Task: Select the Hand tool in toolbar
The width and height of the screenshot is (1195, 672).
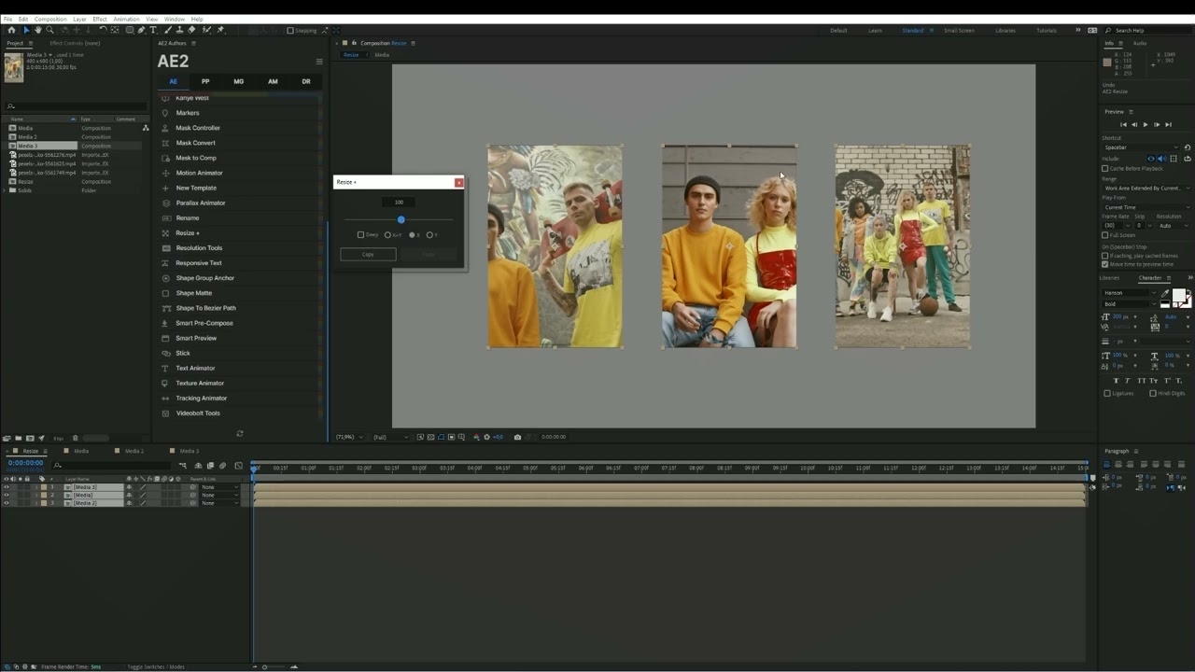Action: click(x=38, y=30)
